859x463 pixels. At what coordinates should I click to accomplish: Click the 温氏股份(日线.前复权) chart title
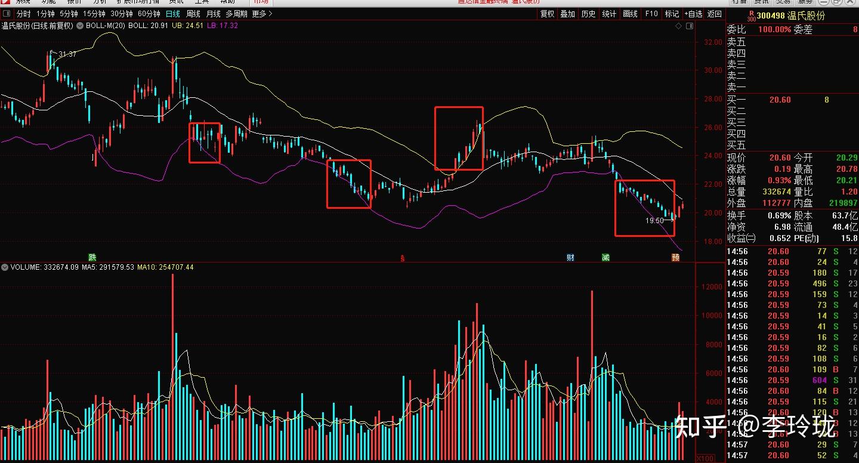tap(37, 26)
